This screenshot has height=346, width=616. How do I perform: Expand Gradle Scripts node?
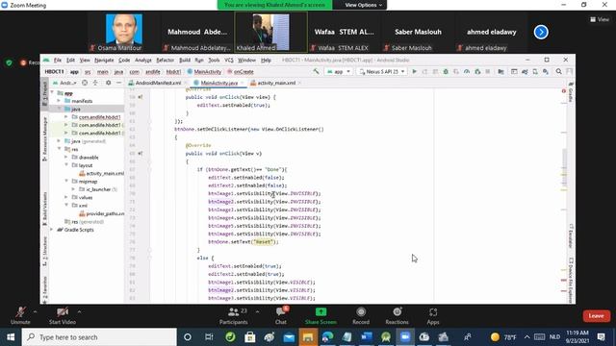click(x=51, y=230)
